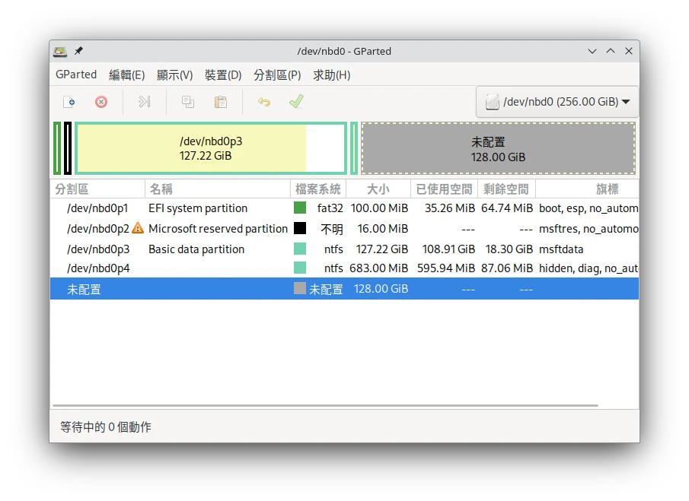Select the 未配置 row label in list

click(x=84, y=289)
